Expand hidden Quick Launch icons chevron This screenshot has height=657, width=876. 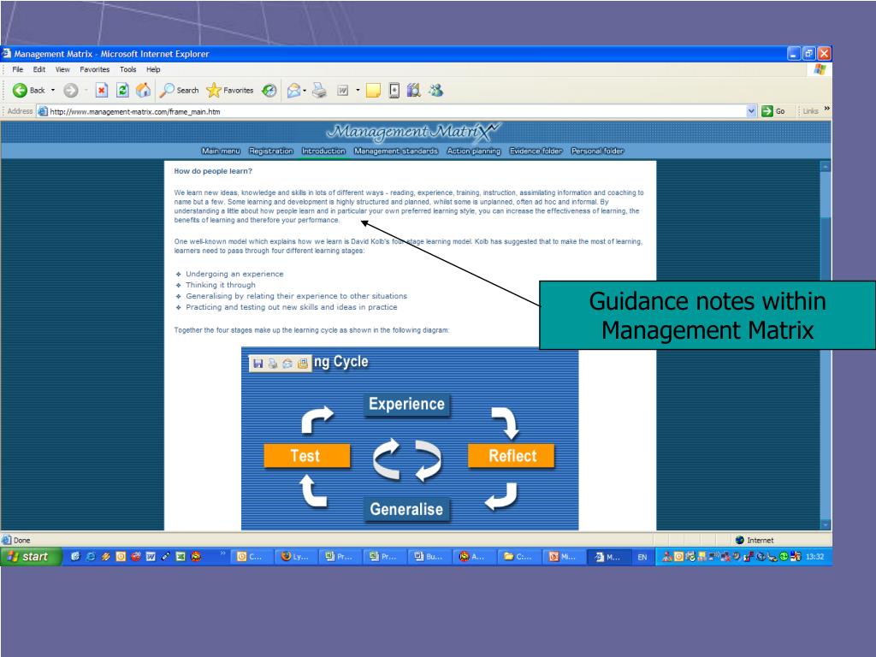223,553
